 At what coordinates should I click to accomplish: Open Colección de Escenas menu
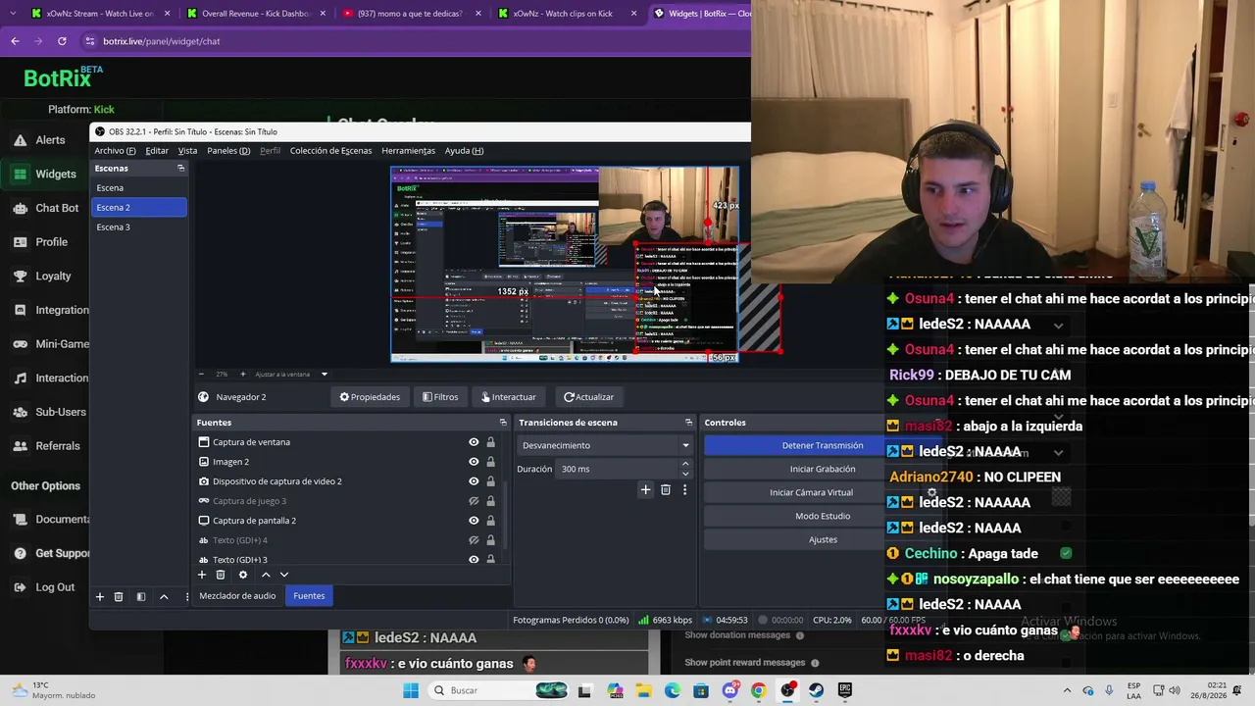(x=330, y=150)
